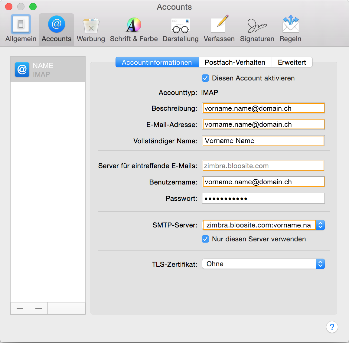
Task: Remove selected account with minus button
Action: [x=39, y=308]
